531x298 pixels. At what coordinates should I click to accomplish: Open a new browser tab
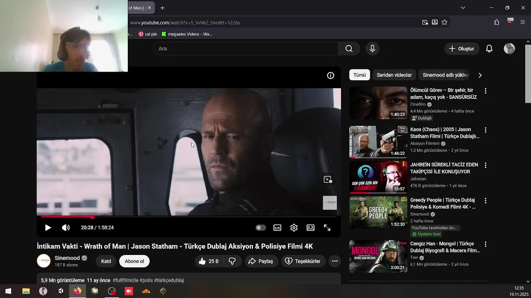[x=163, y=8]
